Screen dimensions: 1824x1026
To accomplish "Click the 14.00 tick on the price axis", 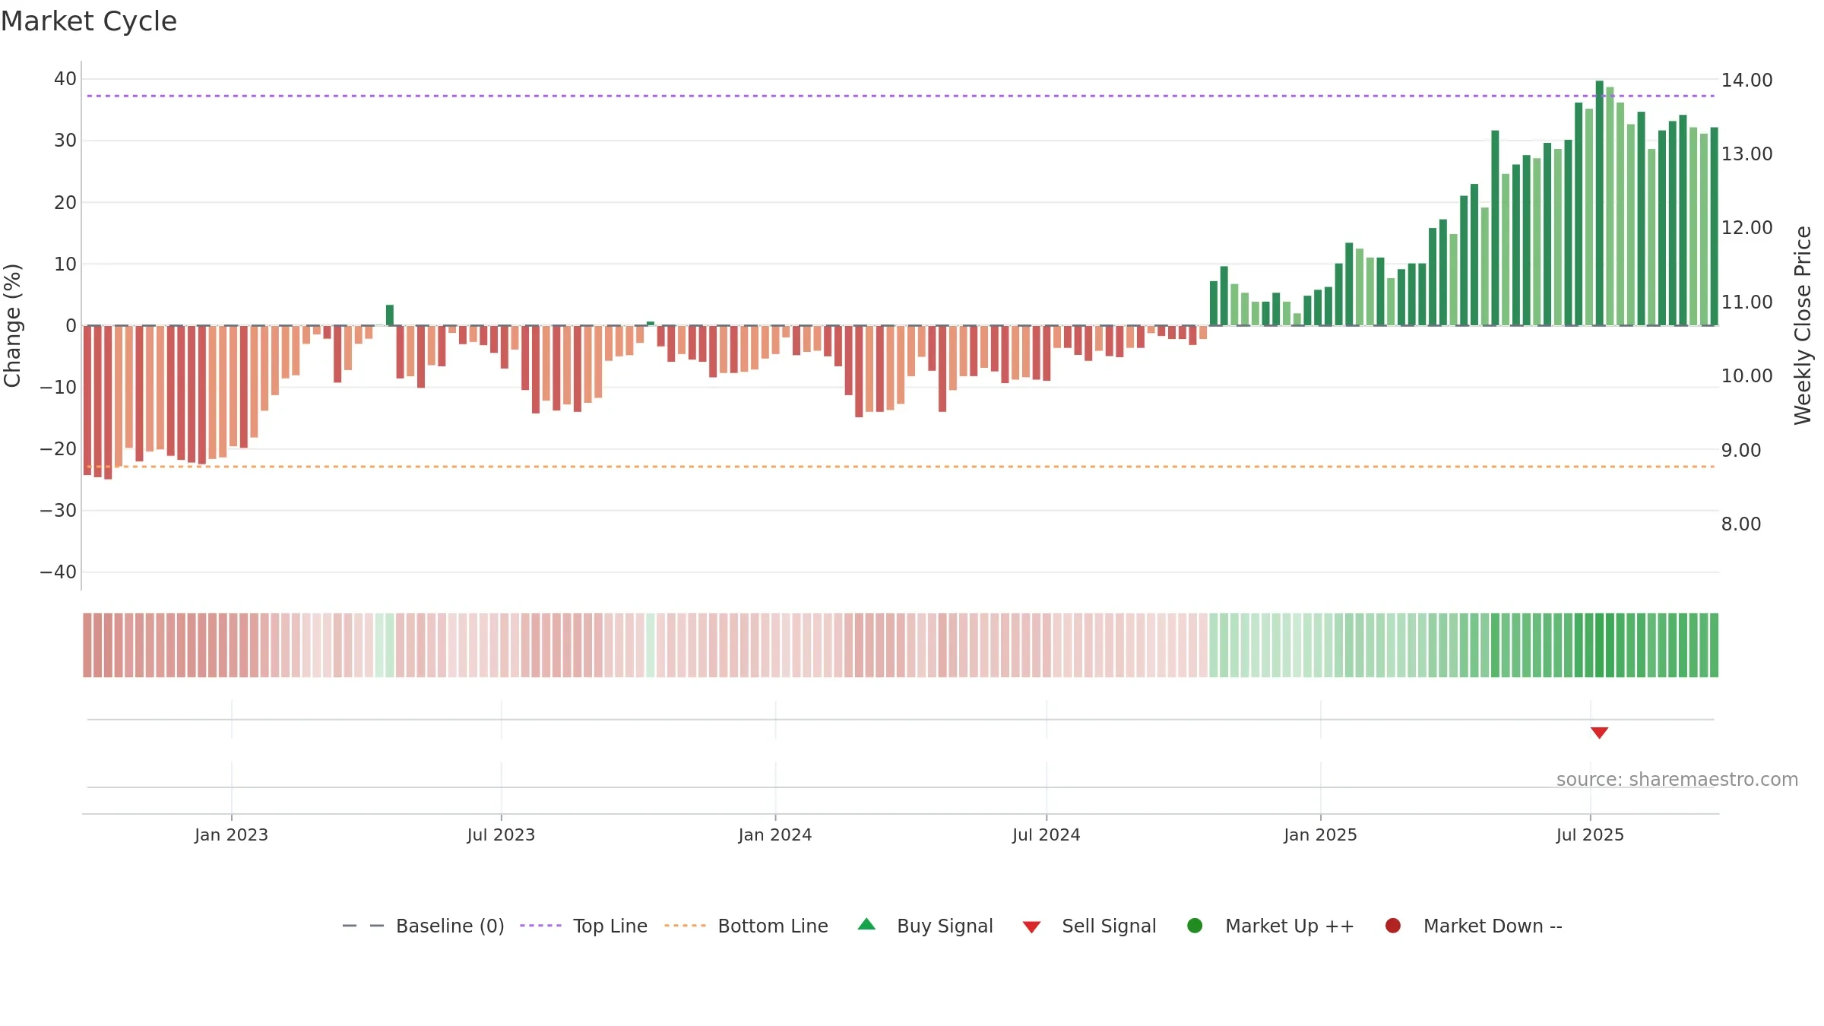I will click(x=1746, y=80).
